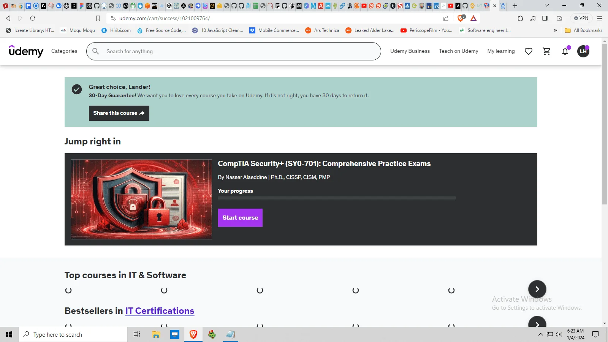Viewport: 608px width, 342px height.
Task: Click the page vertical scrollbar
Action: [605, 125]
